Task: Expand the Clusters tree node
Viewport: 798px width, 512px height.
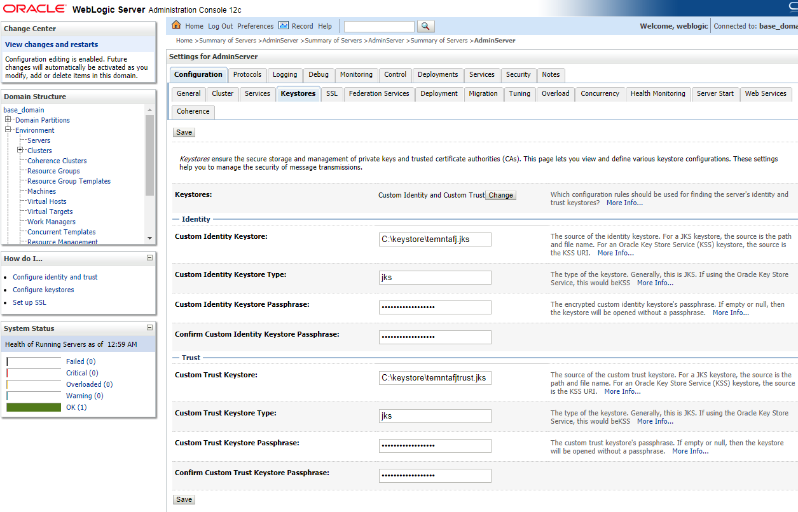Action: click(x=20, y=150)
